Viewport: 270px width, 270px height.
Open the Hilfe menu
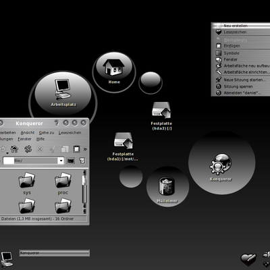40,139
